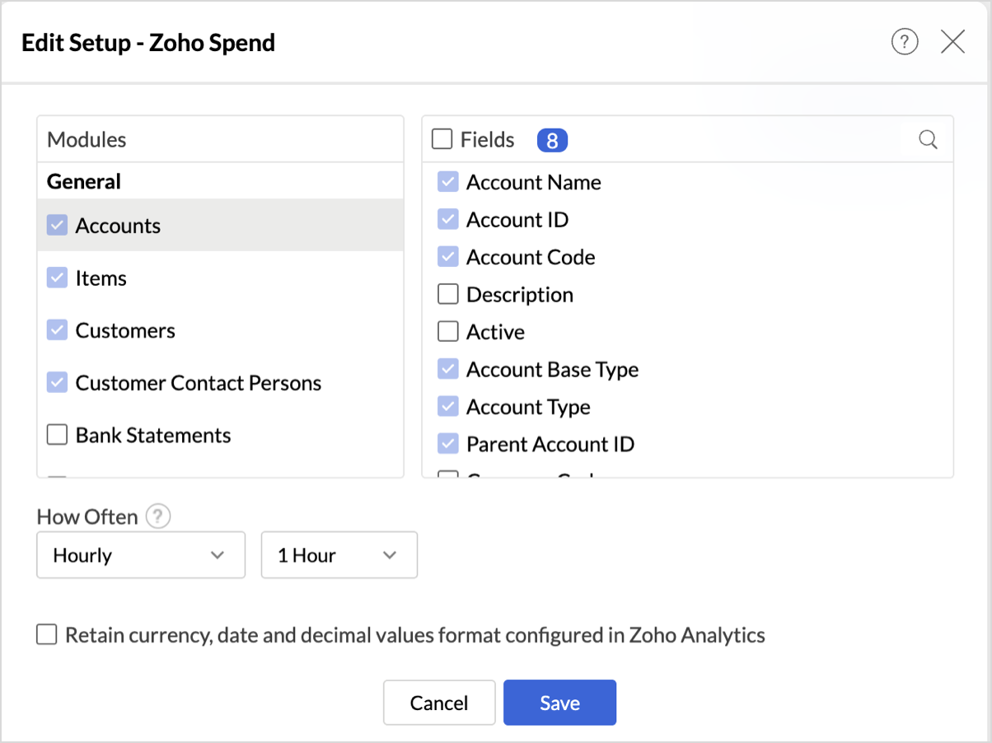Uncheck the Accounts module checkbox

click(x=57, y=226)
